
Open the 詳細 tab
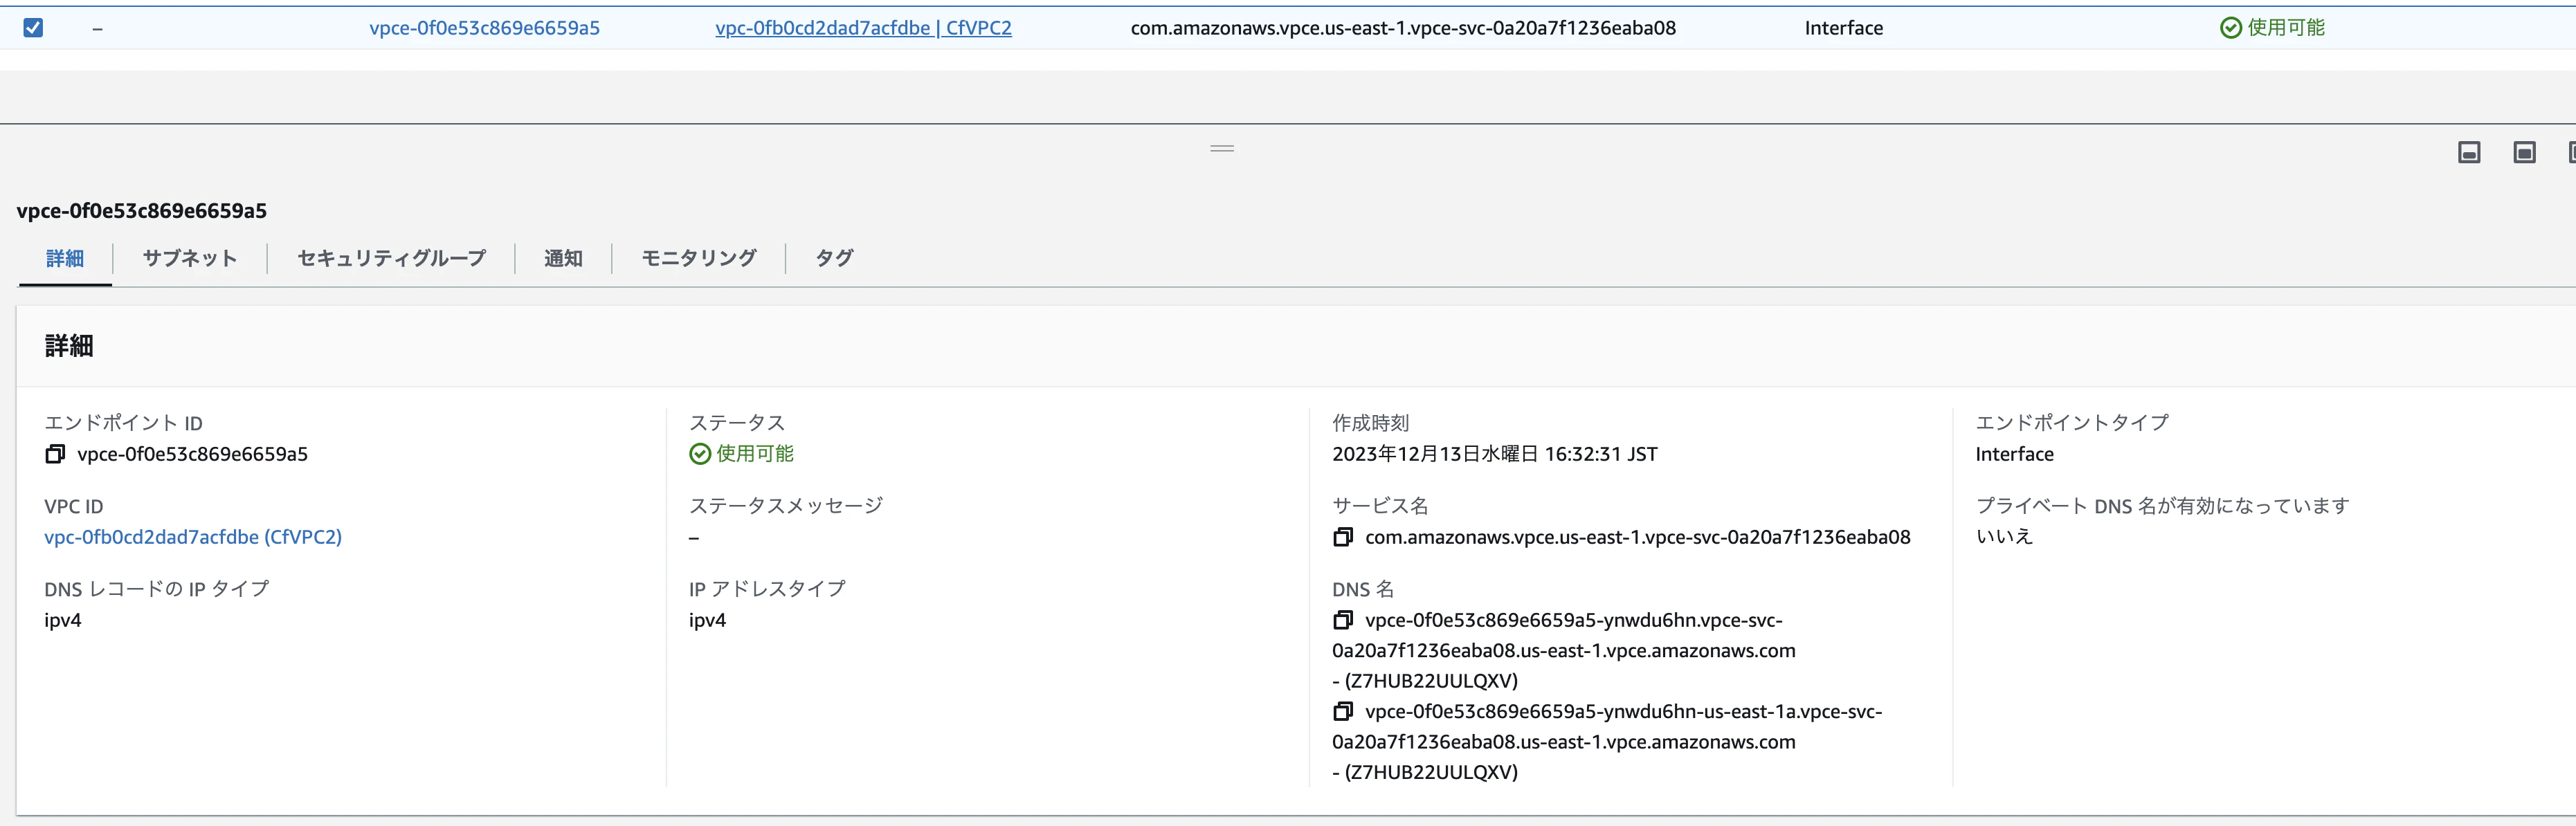tap(65, 258)
